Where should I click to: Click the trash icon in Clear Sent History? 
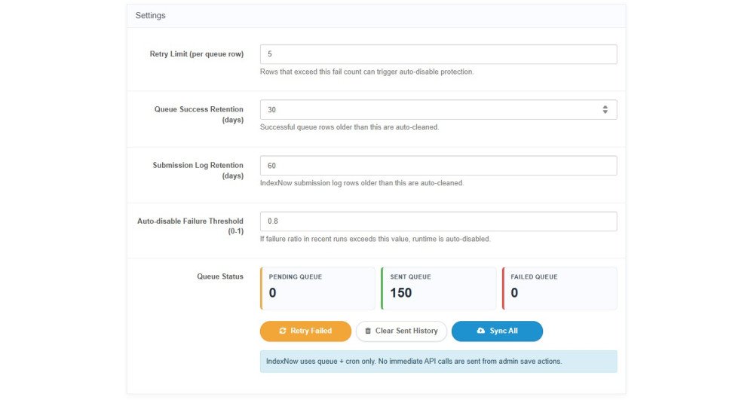pos(368,331)
